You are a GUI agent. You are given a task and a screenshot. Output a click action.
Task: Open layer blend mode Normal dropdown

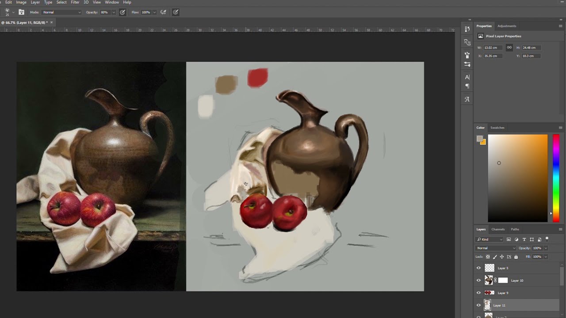click(x=496, y=248)
